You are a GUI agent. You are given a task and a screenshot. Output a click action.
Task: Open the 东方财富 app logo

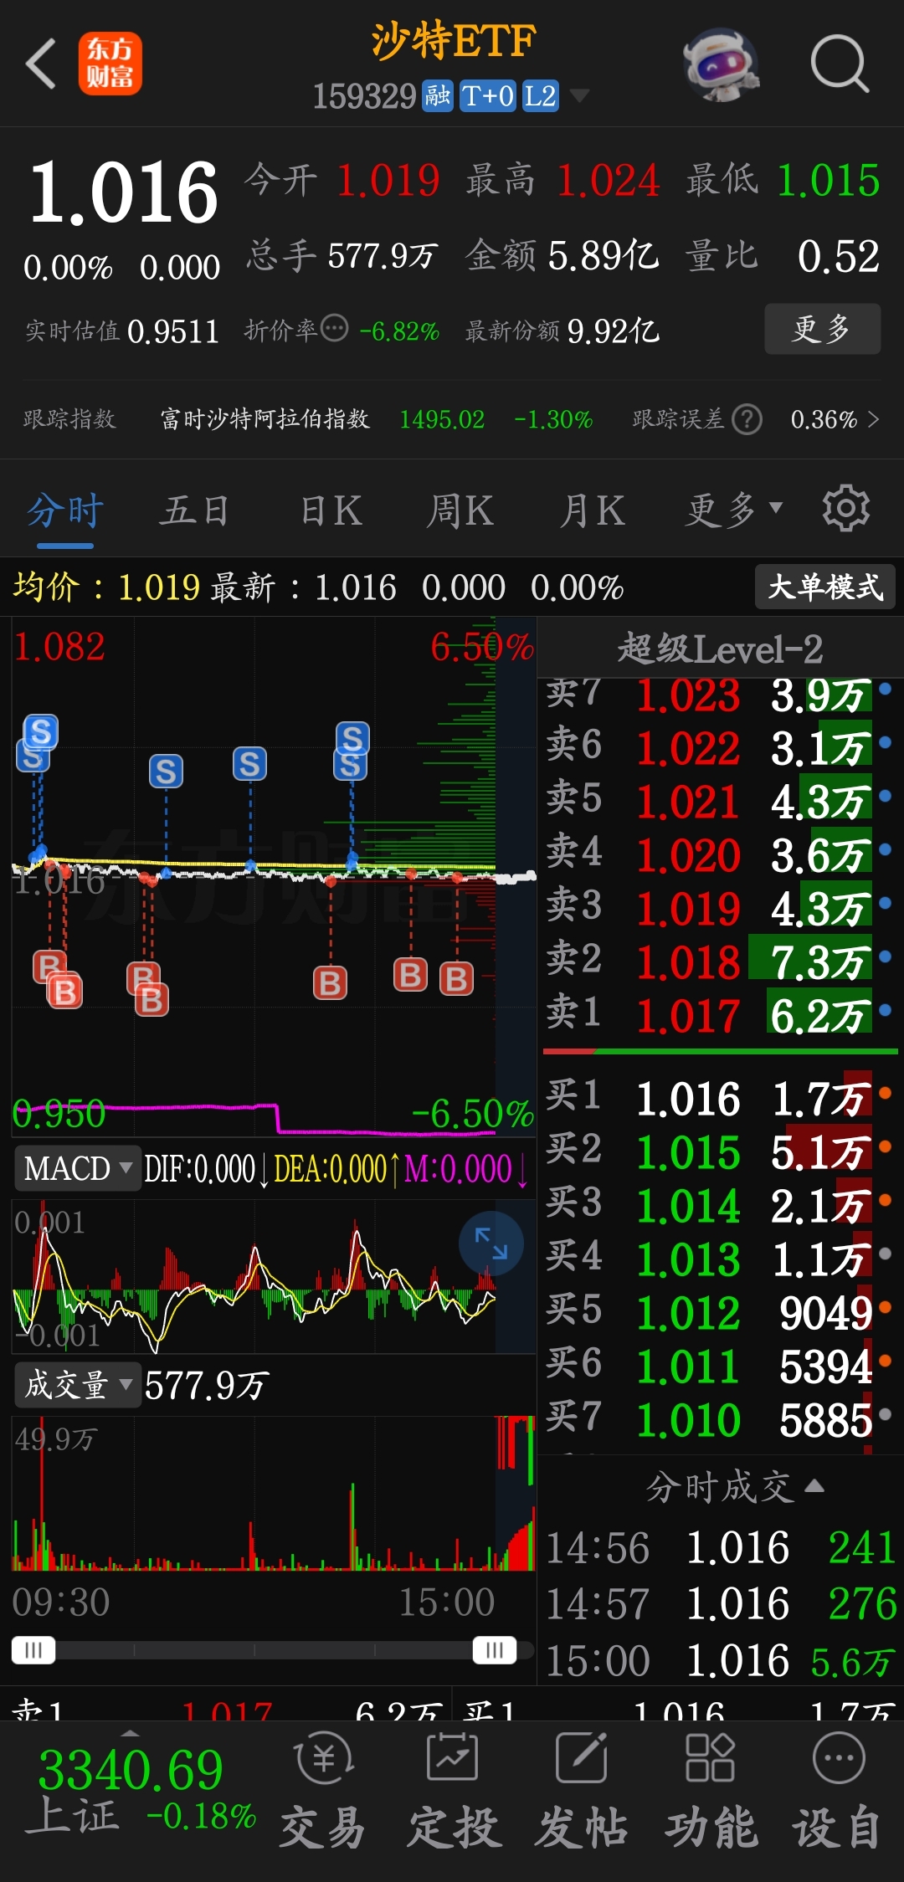[110, 64]
